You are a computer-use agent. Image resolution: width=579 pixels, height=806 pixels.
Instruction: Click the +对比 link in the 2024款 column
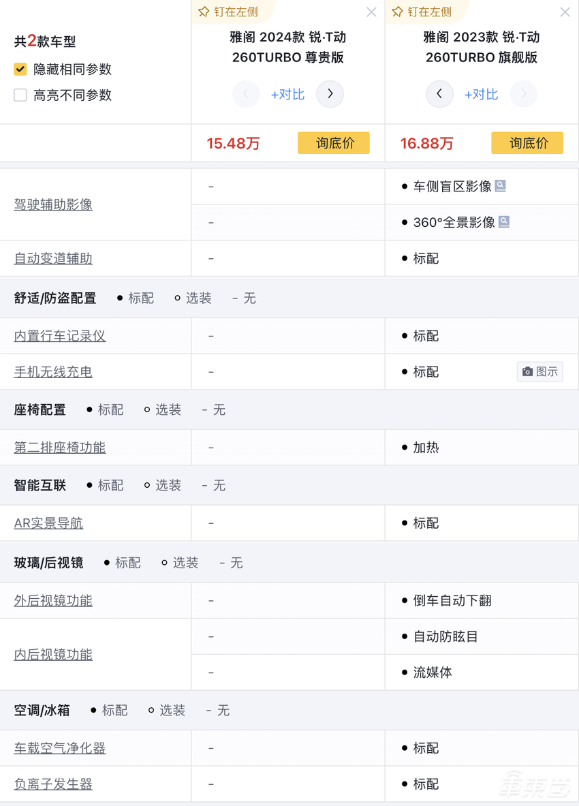click(x=287, y=95)
